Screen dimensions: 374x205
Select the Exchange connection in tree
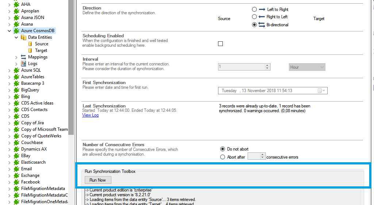point(30,175)
